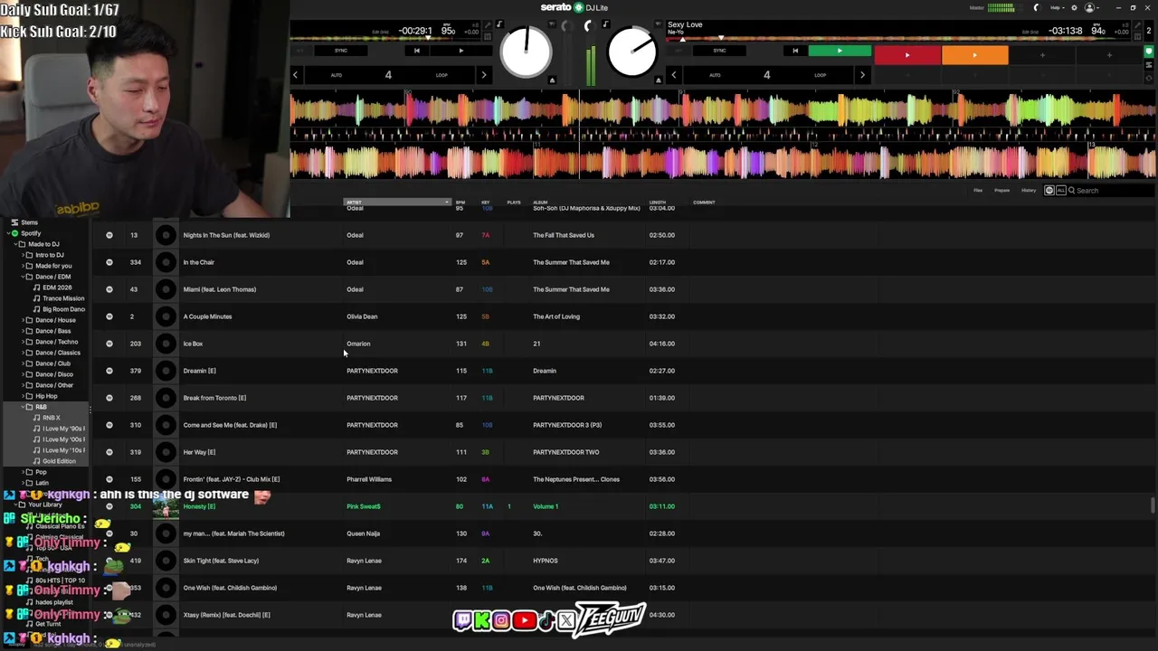Open the Gold Edition playlist
Viewport: 1158px width, 651px height.
click(59, 461)
